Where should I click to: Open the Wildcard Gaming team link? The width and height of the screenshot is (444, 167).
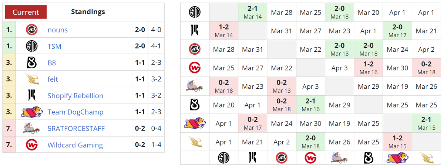[x=75, y=145]
